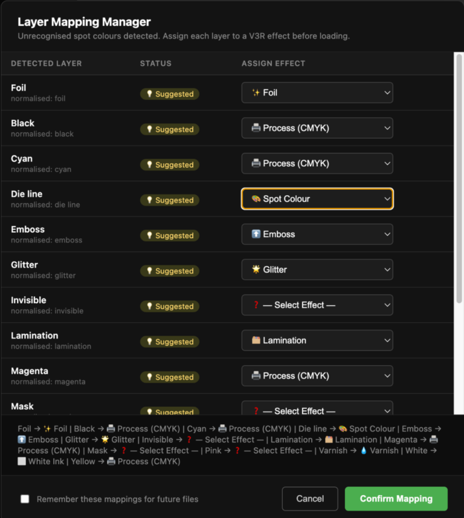The width and height of the screenshot is (464, 518).
Task: Click the layer list vertical scrollbar
Action: 459,181
